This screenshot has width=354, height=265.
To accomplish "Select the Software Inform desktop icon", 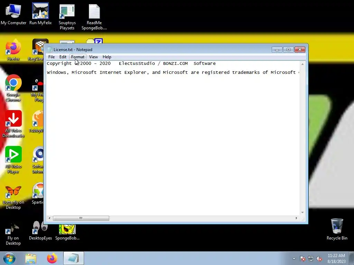I will coord(38,159).
